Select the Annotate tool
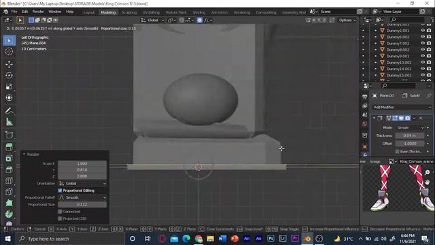 pos(9,111)
